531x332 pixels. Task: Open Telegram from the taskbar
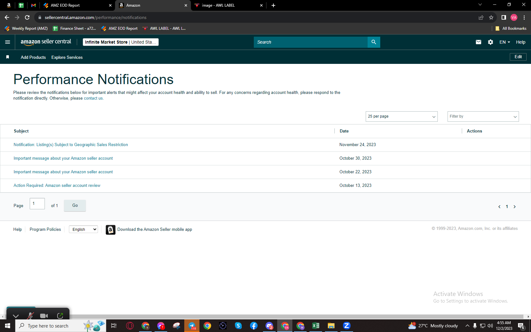[192, 326]
